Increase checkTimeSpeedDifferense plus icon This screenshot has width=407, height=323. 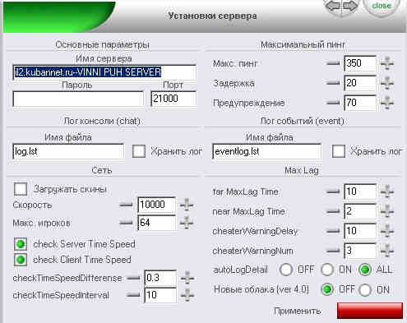coord(187,278)
